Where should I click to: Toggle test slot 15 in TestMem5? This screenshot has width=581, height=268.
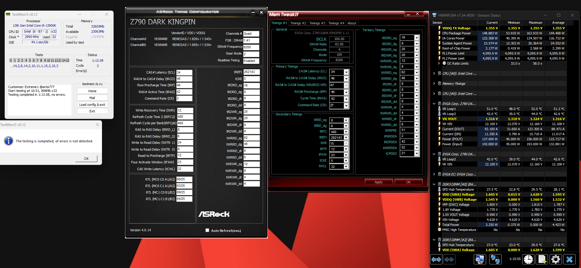click(67, 60)
